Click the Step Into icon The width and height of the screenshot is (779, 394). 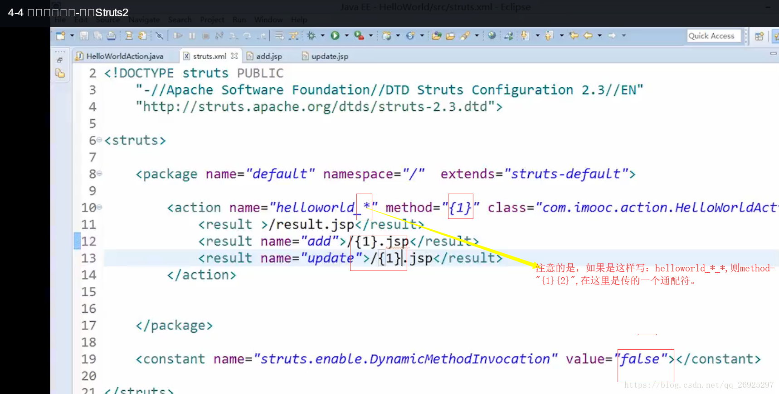click(233, 35)
